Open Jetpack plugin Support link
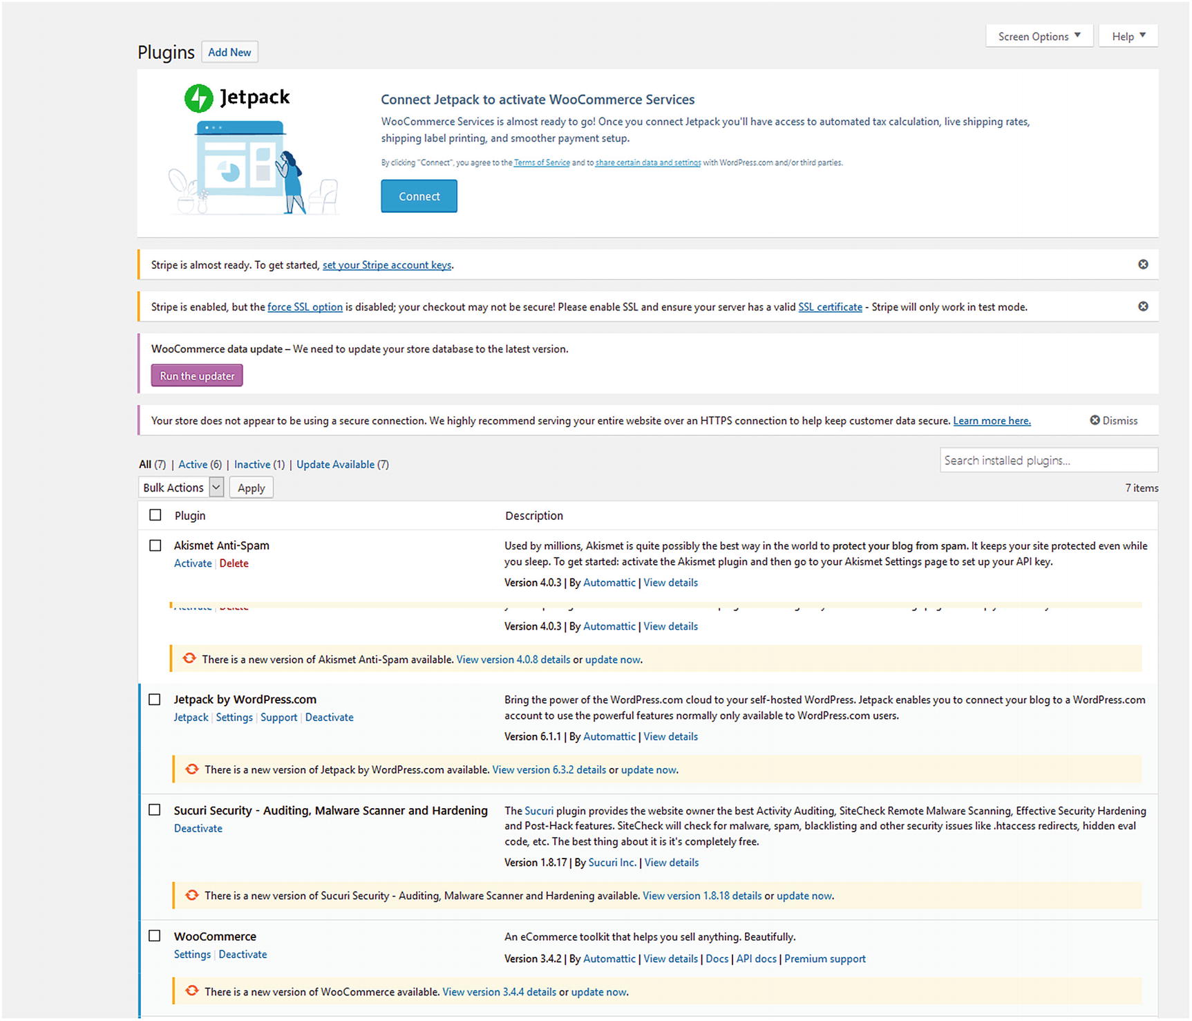Screen dimensions: 1192x1021 (x=279, y=718)
